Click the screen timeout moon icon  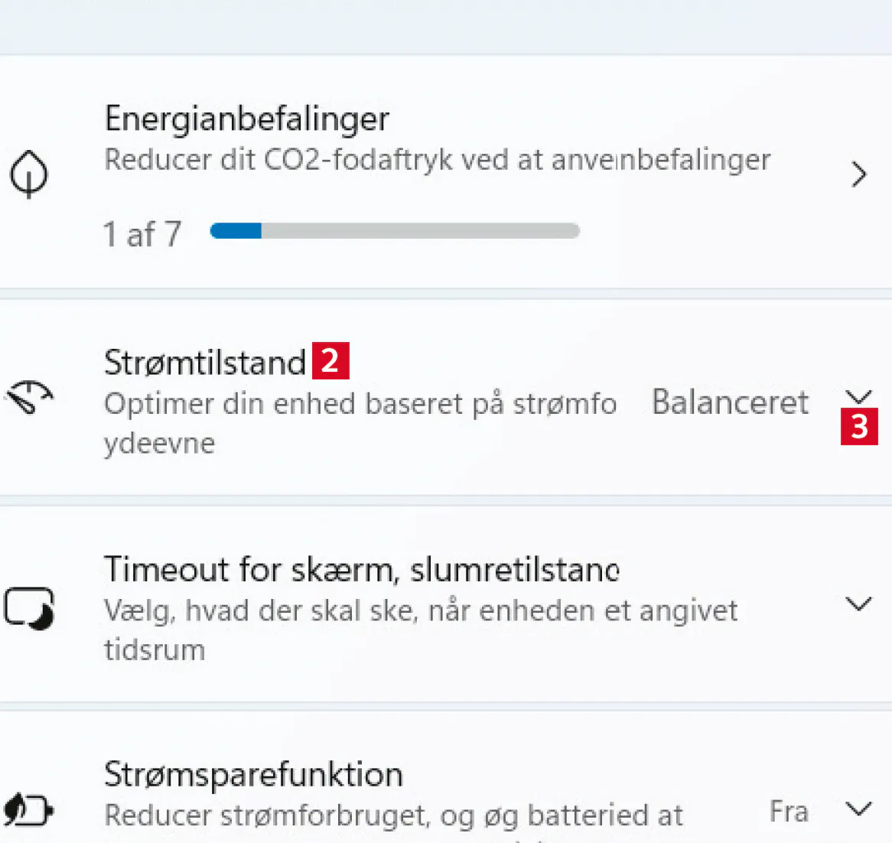(29, 608)
